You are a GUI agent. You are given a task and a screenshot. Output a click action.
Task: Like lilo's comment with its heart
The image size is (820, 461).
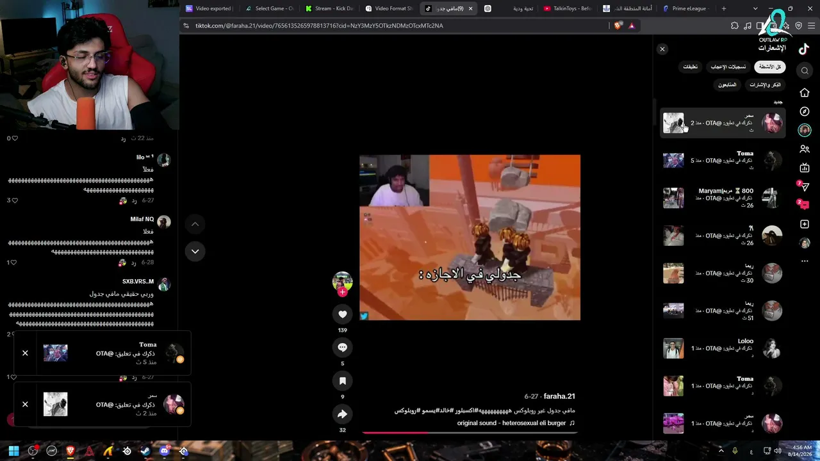pos(15,200)
